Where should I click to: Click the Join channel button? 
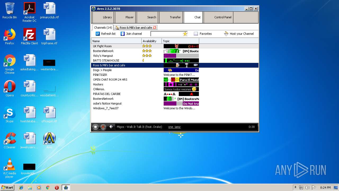click(131, 34)
